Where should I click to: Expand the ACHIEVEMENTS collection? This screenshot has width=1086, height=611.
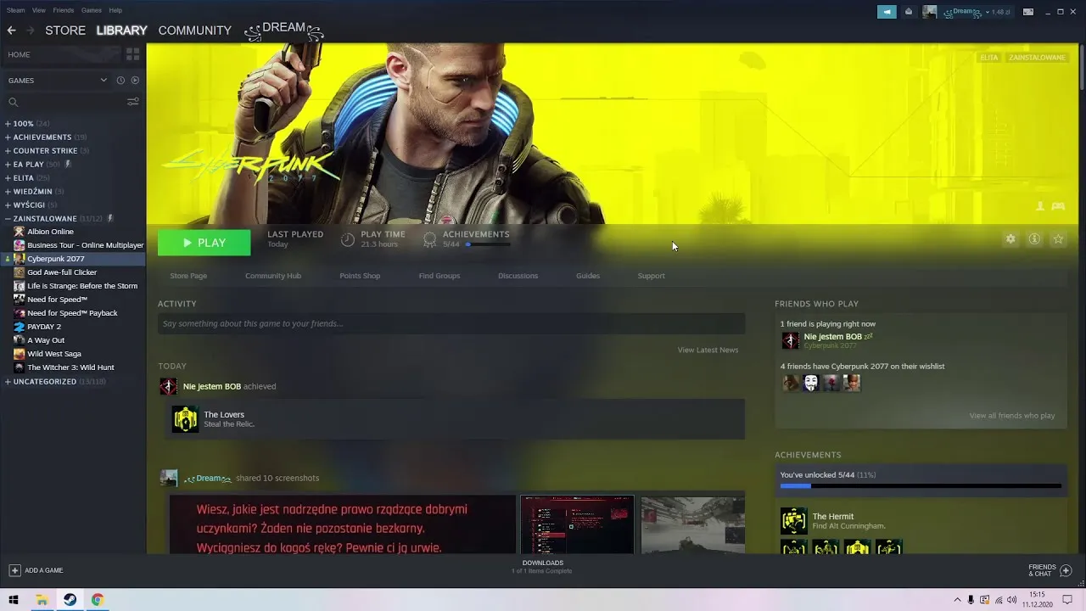[8, 137]
